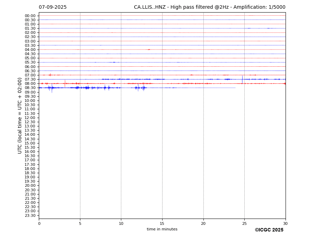The width and height of the screenshot is (324, 243).
Task: Select the 00:30 time row label
Action: (x=30, y=20)
